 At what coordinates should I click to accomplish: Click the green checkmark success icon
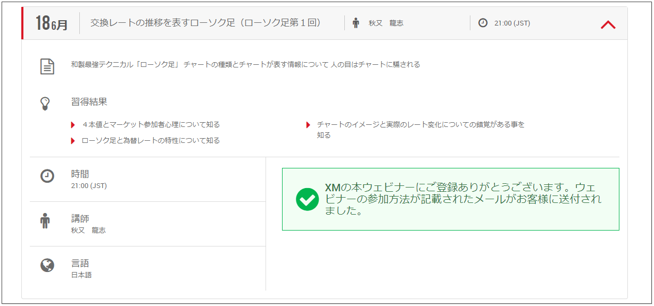coord(307,199)
